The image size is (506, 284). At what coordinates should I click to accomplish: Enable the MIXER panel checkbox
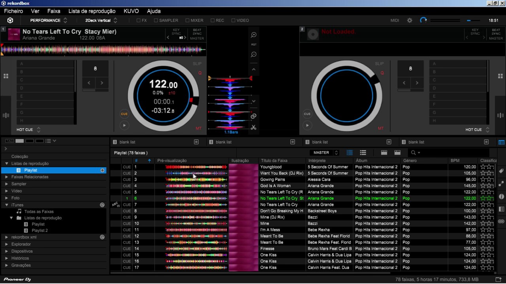[x=187, y=21]
